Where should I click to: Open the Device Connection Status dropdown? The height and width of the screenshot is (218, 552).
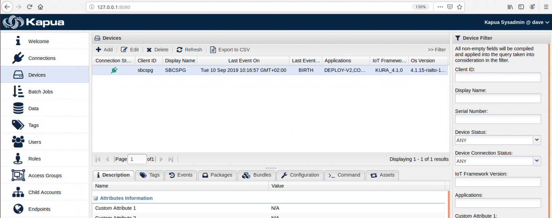(537, 161)
